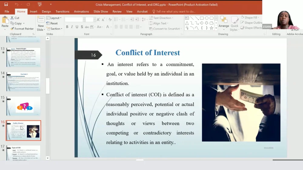The image size is (303, 170).
Task: Click the Reset slide icon
Action: (52, 23)
